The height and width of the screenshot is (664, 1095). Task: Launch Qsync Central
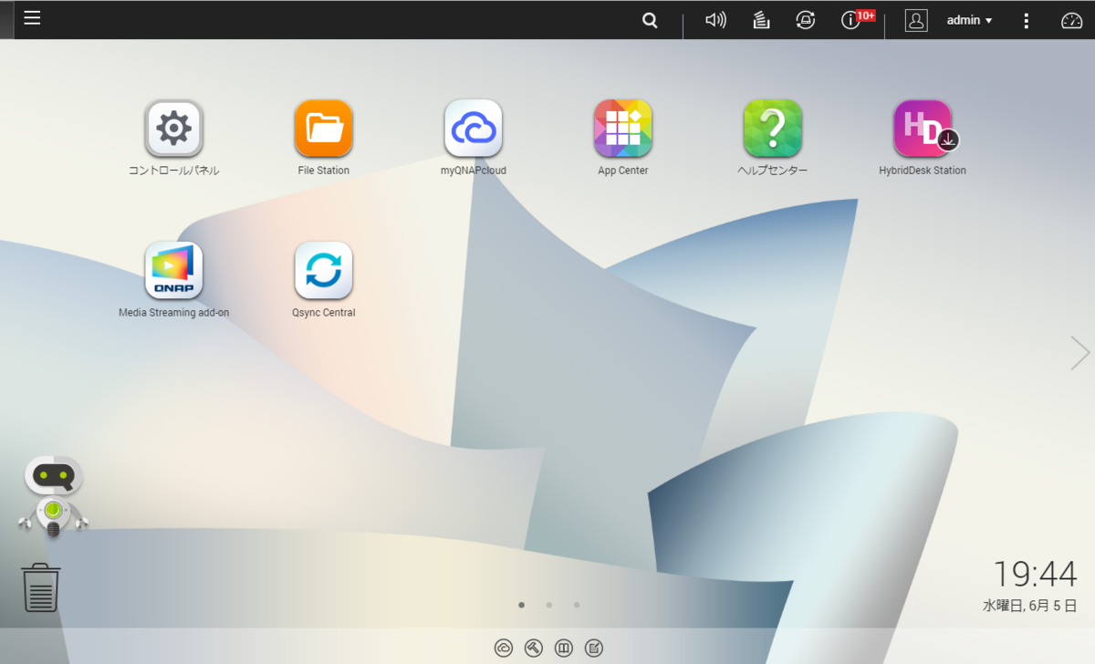[323, 269]
